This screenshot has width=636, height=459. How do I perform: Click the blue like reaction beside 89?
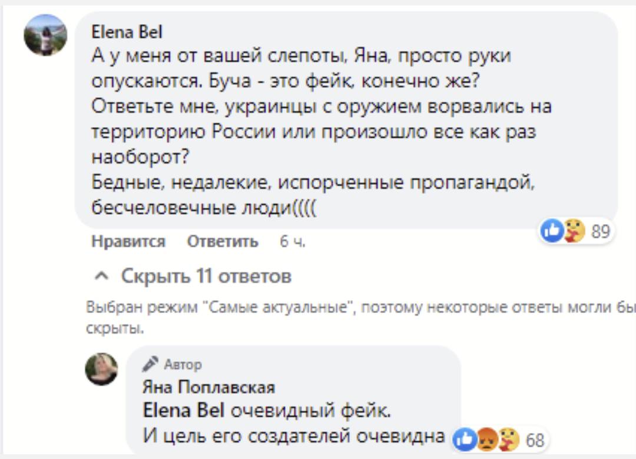click(552, 230)
